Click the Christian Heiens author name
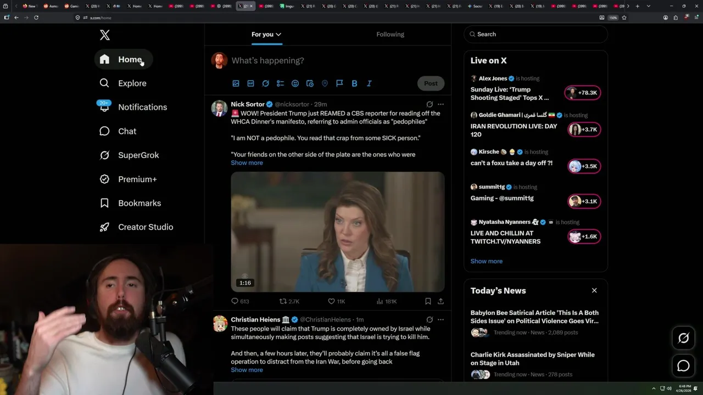This screenshot has height=395, width=703. [x=255, y=319]
